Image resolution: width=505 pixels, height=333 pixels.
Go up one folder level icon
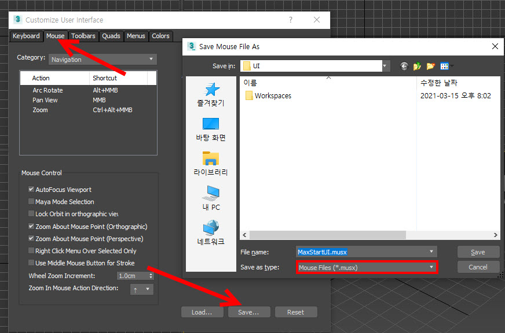tap(417, 66)
